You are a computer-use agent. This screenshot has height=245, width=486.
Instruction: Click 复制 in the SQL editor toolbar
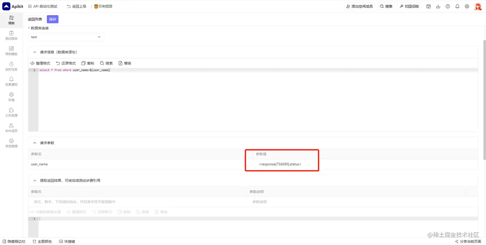(88, 63)
